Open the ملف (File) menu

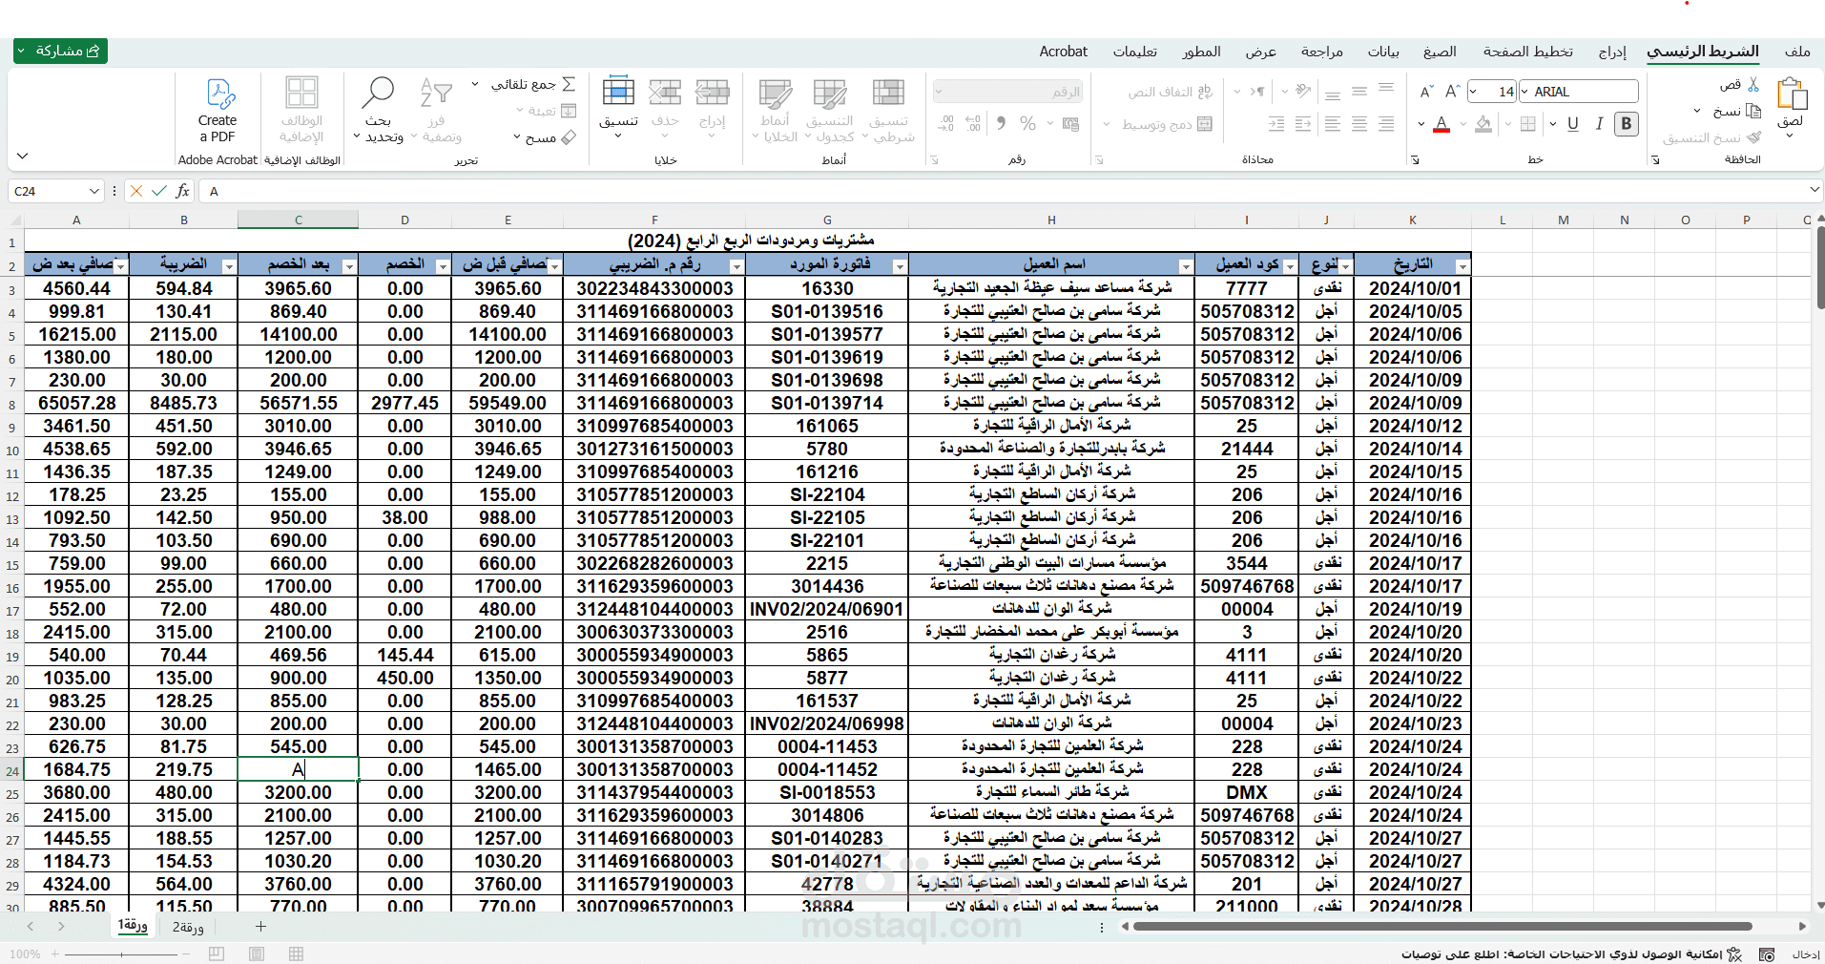1797,52
